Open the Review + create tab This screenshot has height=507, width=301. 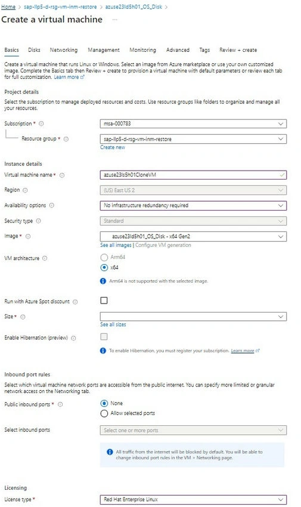pyautogui.click(x=238, y=50)
